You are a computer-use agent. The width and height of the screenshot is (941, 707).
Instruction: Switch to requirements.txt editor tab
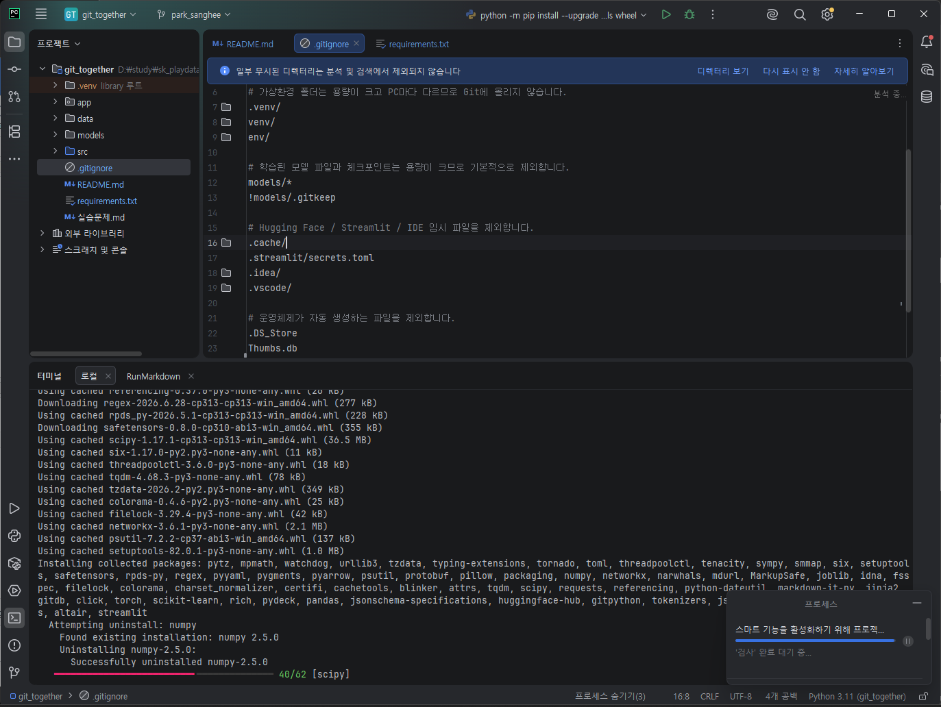tap(413, 44)
